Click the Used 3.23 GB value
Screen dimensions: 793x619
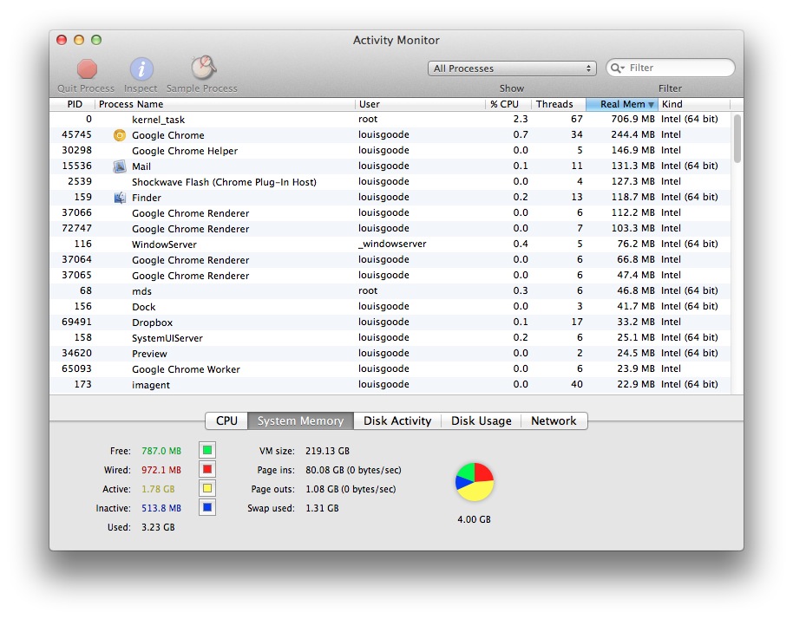pyautogui.click(x=158, y=528)
